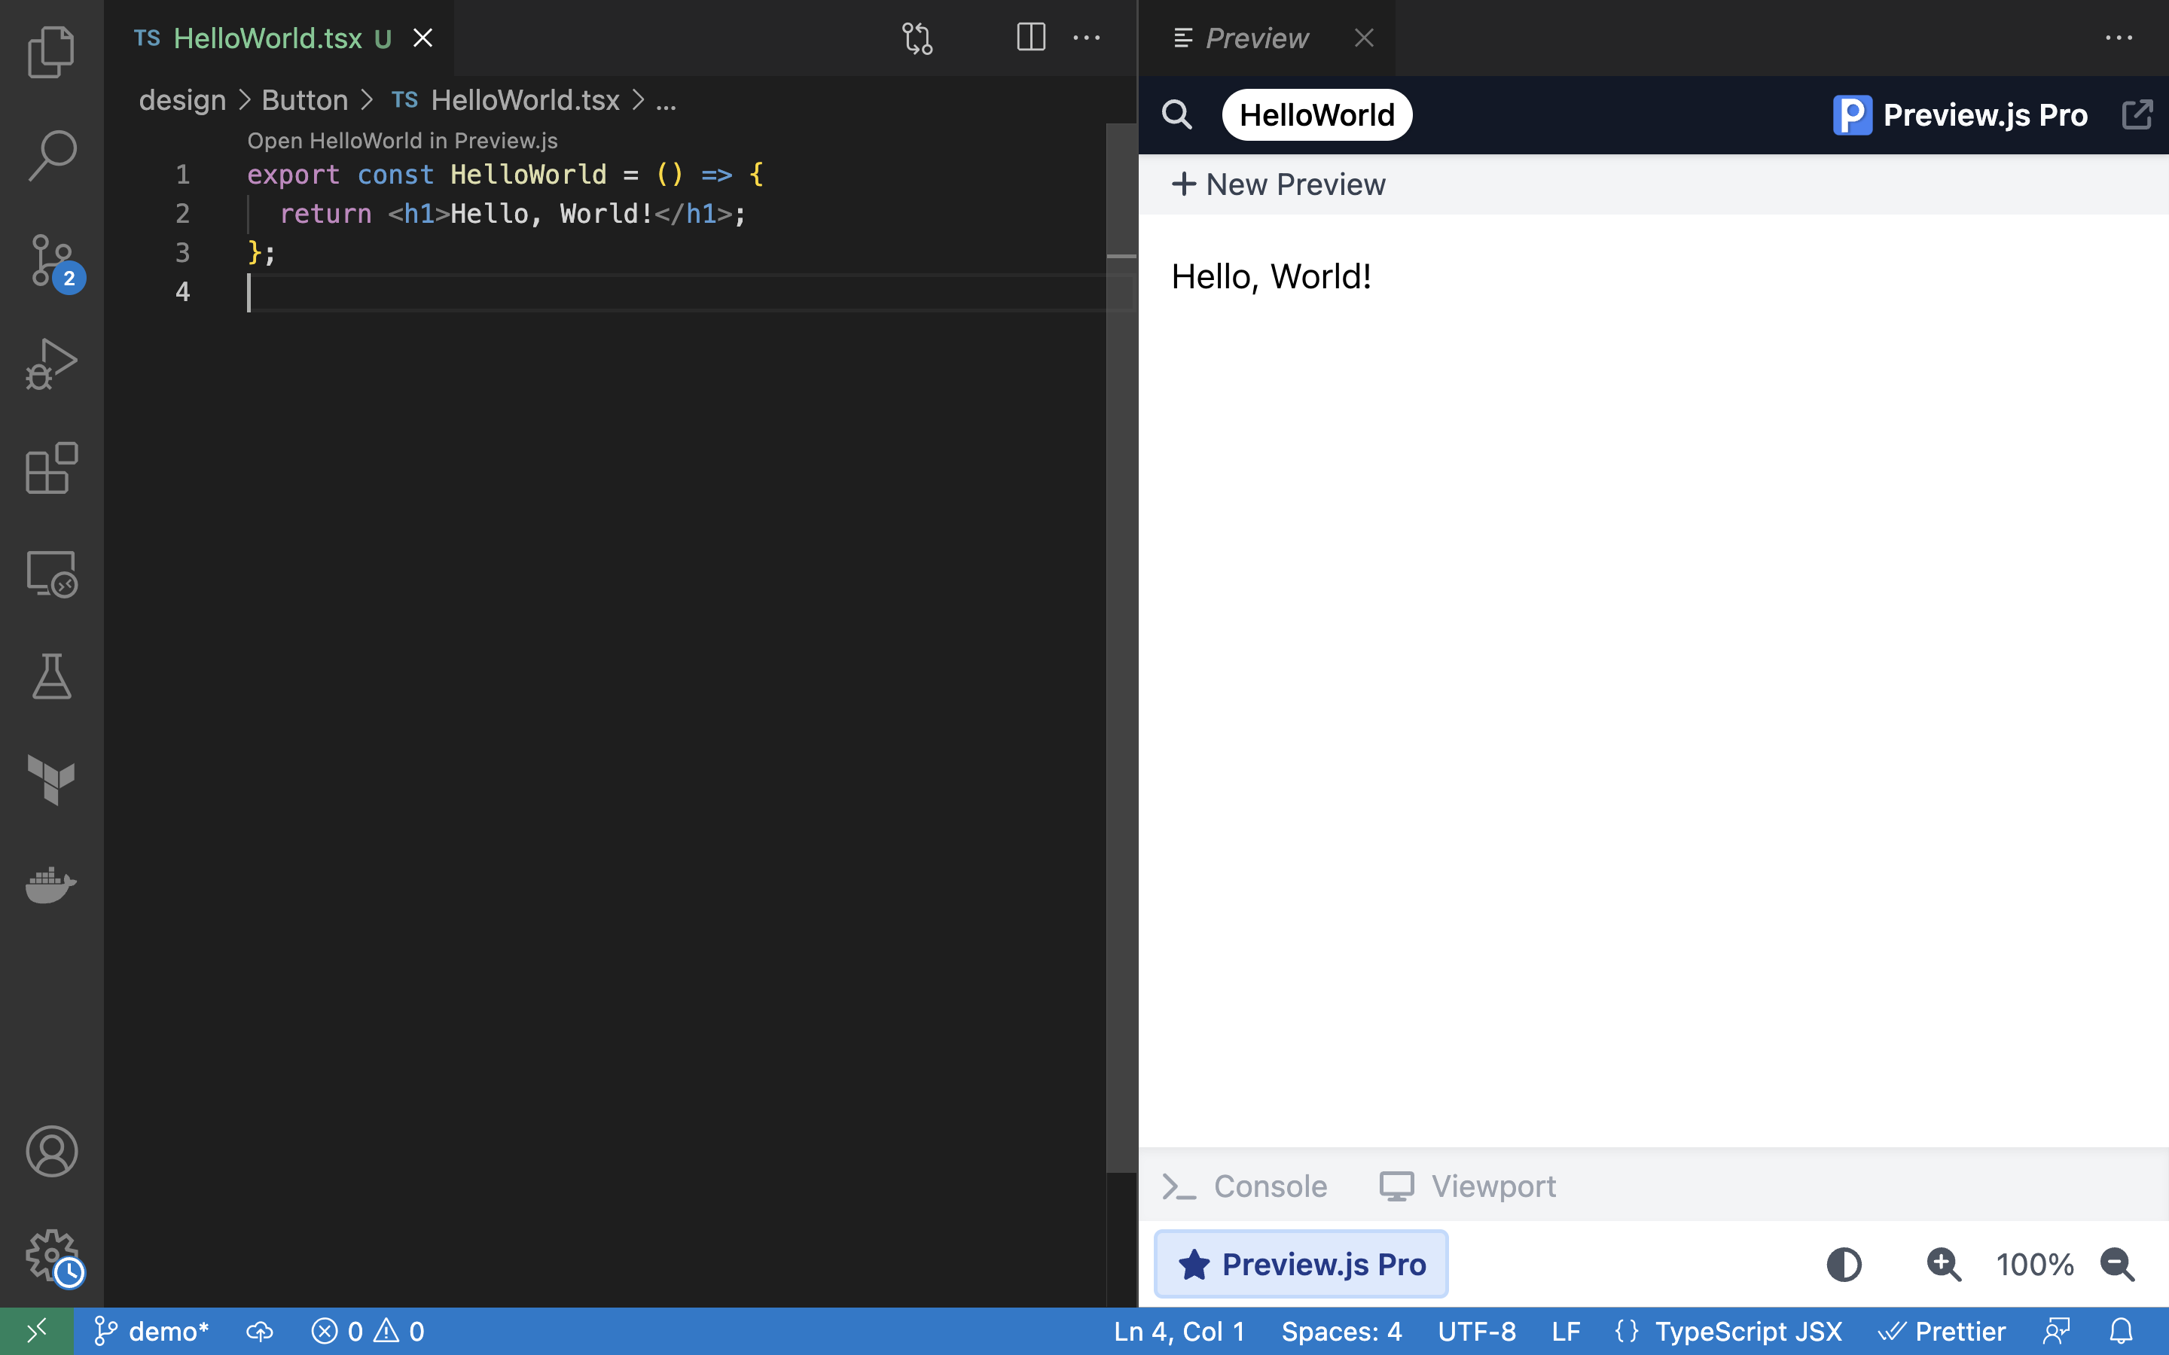Click the demo* git branch selector
The height and width of the screenshot is (1355, 2169).
(151, 1331)
